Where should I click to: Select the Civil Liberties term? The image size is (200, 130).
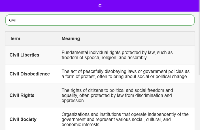click(x=24, y=55)
